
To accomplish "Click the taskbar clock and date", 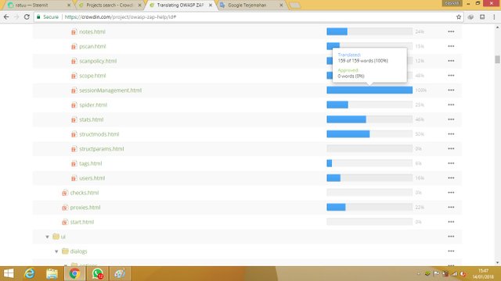I will (483, 274).
